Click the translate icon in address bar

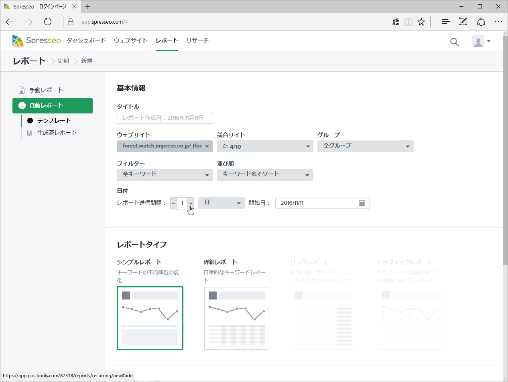click(396, 22)
